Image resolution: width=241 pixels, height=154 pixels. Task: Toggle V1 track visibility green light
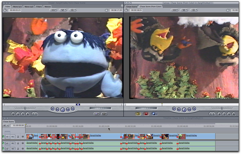click(3, 137)
